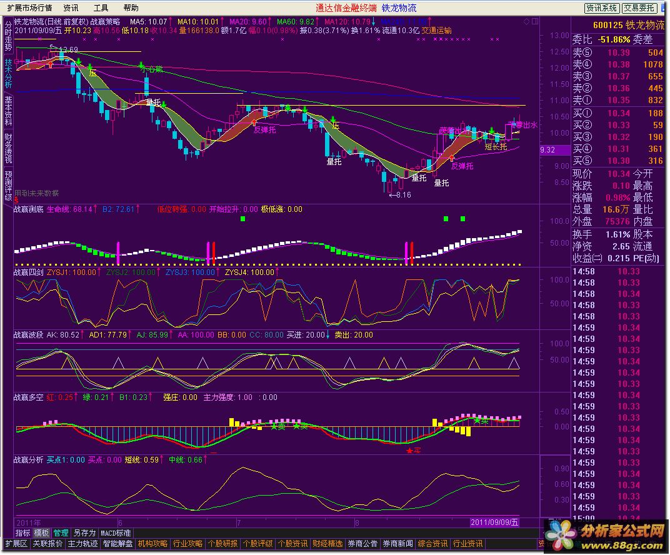Click the 战赢测底 indicator title
This screenshot has height=555, width=670.
tap(29, 209)
